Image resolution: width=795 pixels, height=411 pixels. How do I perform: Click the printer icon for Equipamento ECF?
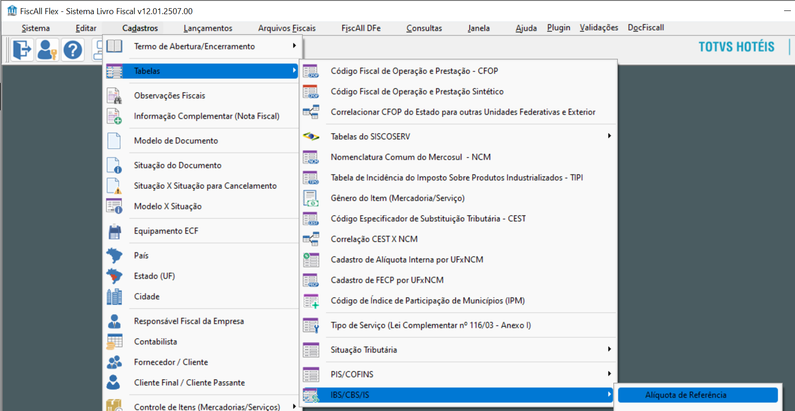click(x=115, y=231)
